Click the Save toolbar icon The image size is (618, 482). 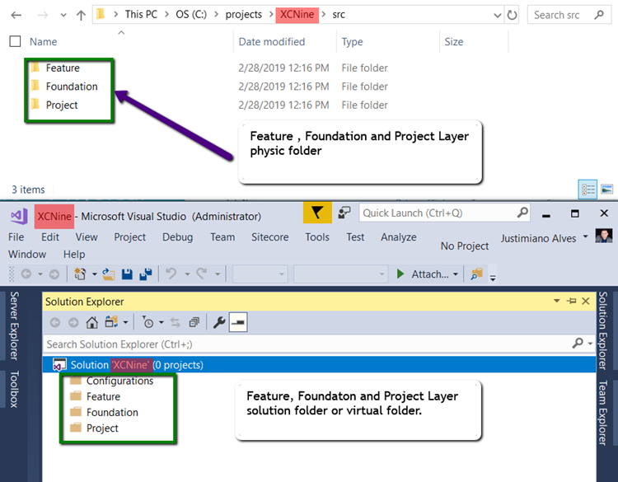click(x=127, y=274)
